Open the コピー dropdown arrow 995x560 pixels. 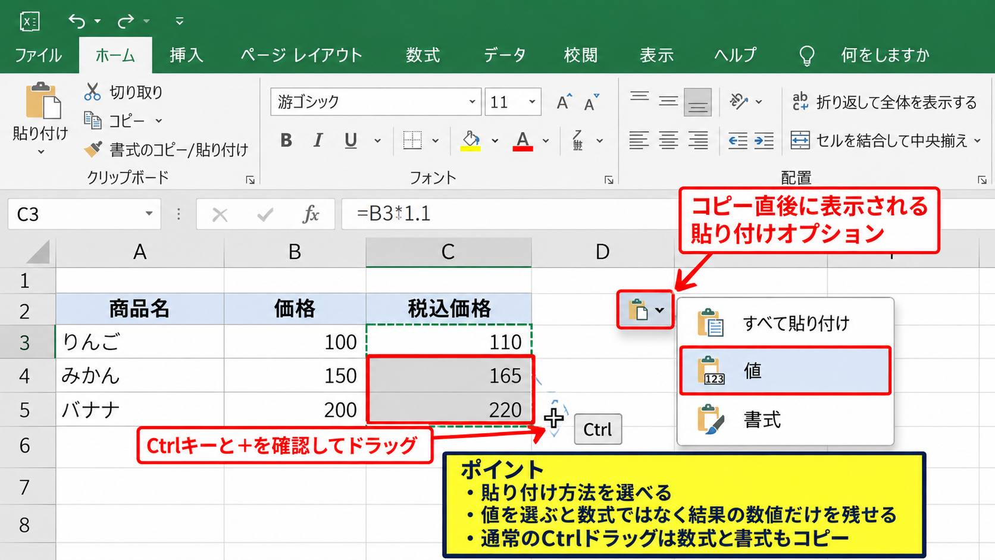point(159,121)
